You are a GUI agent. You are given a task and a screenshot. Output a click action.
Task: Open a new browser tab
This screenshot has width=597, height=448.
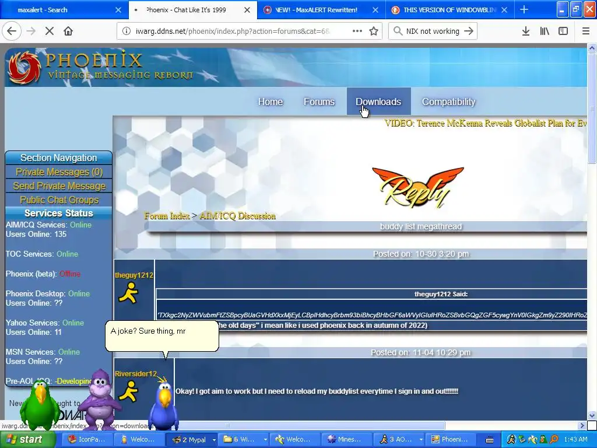524,9
